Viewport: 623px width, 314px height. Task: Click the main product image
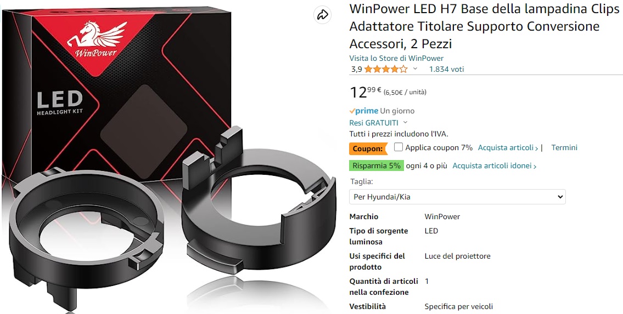[169, 157]
